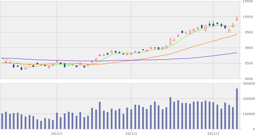Image resolution: width=255 pixels, height=135 pixels.
Task: Select the last candlestick near 10000
Action: (x=237, y=19)
